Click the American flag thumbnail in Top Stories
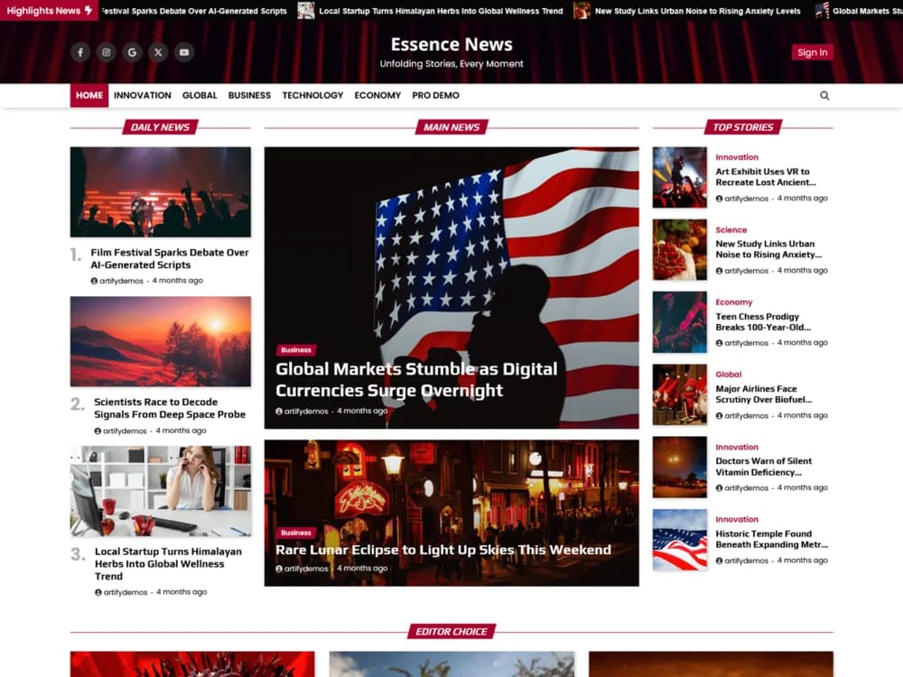 pos(679,539)
